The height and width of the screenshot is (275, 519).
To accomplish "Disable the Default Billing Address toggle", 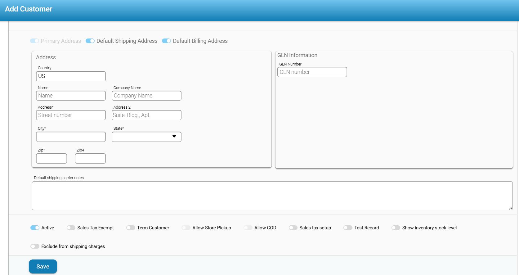I will (x=167, y=41).
